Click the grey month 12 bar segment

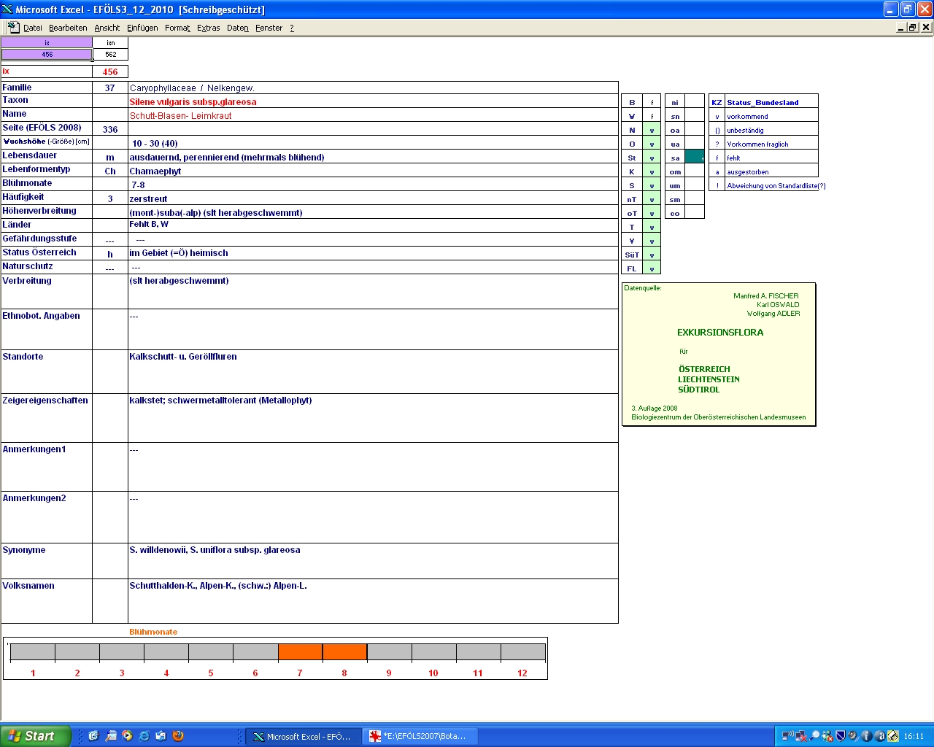(x=522, y=651)
